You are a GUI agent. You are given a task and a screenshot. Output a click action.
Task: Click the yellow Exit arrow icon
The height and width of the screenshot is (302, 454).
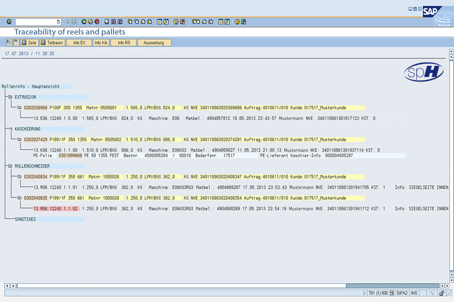click(90, 21)
